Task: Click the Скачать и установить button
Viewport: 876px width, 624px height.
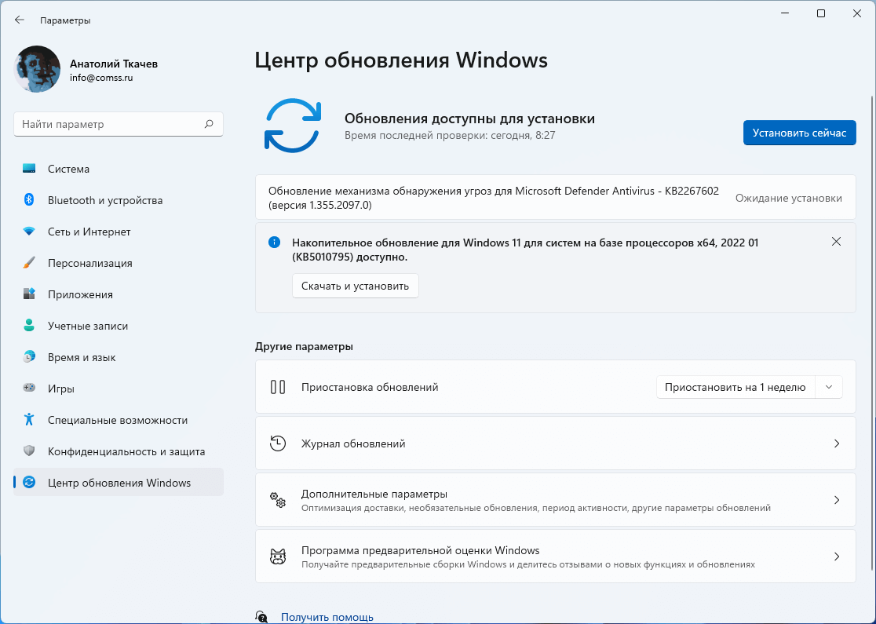Action: [355, 286]
